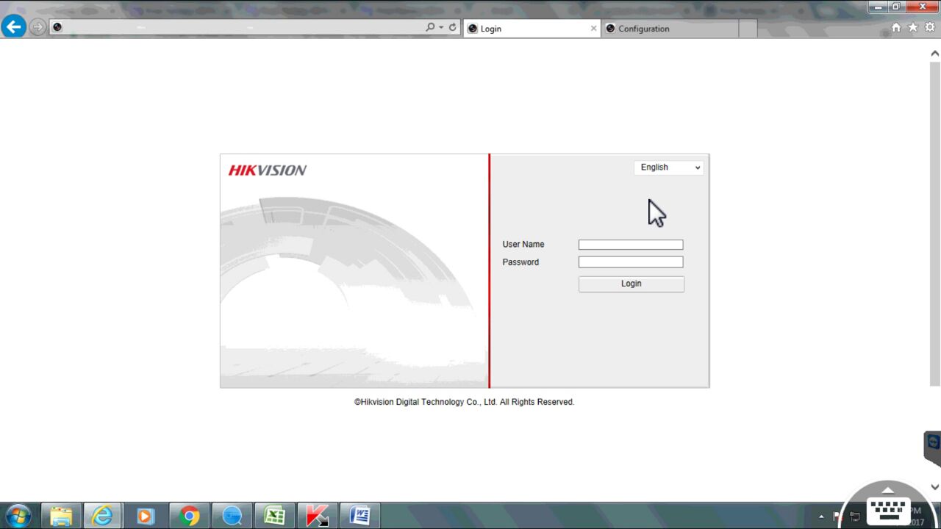
Task: Open Word from the taskbar
Action: (x=359, y=516)
